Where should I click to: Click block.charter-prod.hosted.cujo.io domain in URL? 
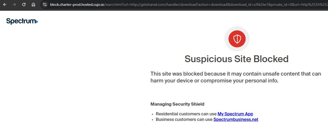point(77,4)
